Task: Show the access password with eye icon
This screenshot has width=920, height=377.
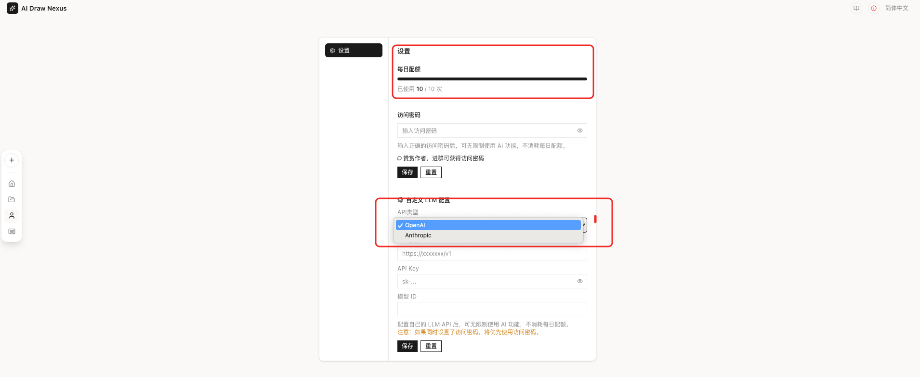Action: point(579,130)
